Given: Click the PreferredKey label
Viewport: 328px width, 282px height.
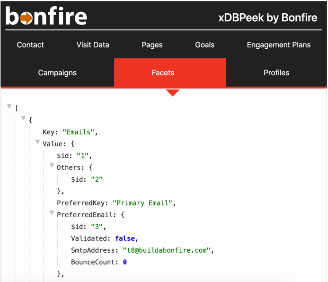Looking at the screenshot, I should click(x=80, y=203).
